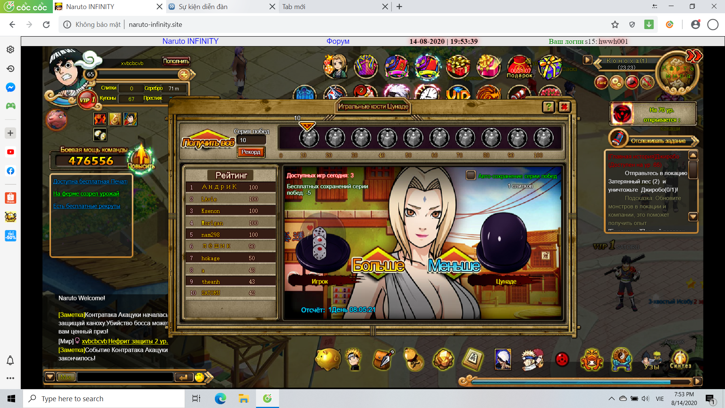Viewport: 725px width, 408px height.
Task: Open the red and gold gift box icon
Action: (x=458, y=67)
